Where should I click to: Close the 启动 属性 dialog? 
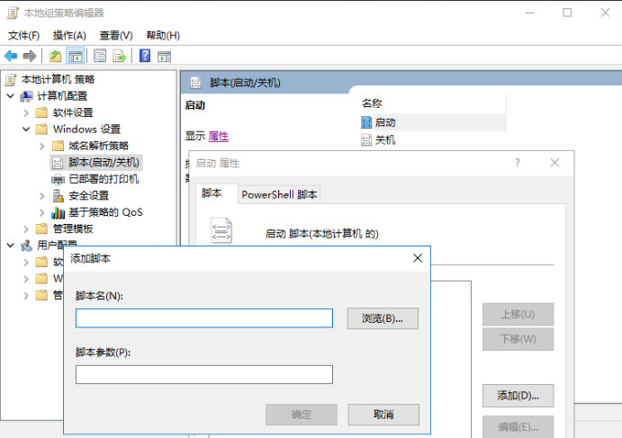554,163
